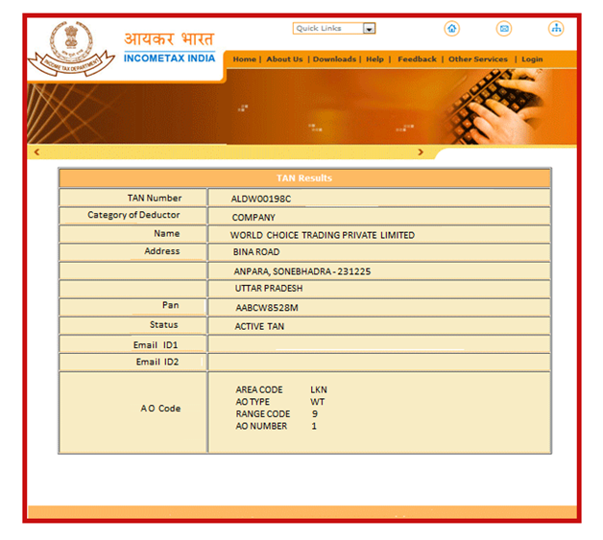Open the Downloads menu
603x540 pixels.
[x=334, y=59]
